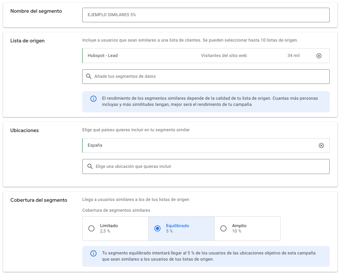This screenshot has height=276, width=342.
Task: Focus the segment name field EJEMPLO SIMILARES 5%
Action: tap(206, 15)
